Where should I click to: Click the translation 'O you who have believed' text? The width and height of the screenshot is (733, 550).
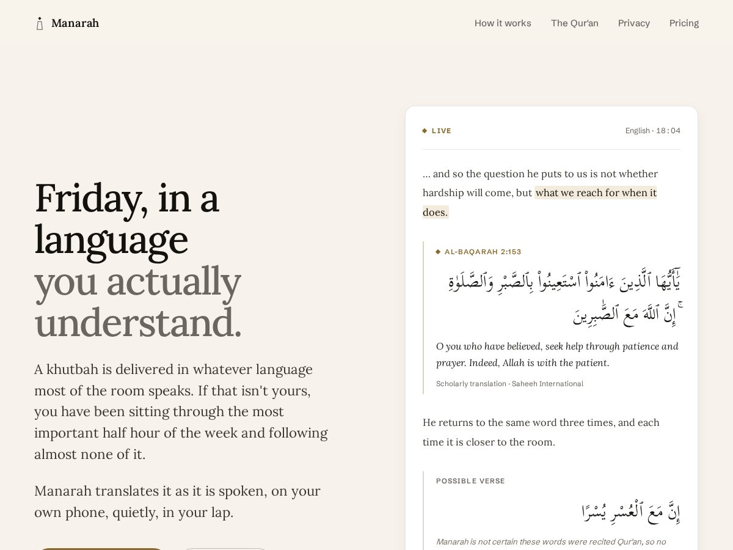click(557, 354)
